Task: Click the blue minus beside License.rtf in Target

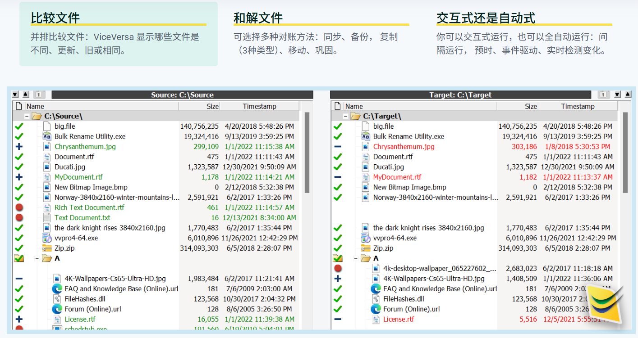Action: [x=338, y=319]
